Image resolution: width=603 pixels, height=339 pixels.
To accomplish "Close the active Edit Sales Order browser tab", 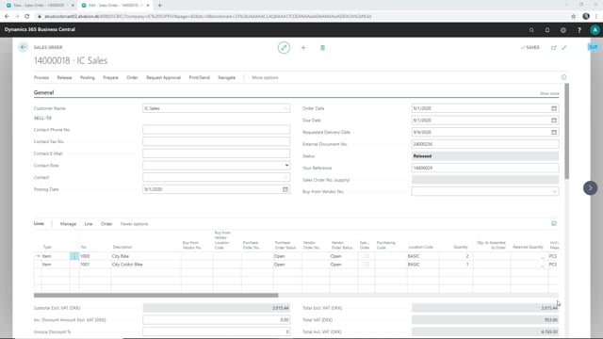I will (148, 6).
